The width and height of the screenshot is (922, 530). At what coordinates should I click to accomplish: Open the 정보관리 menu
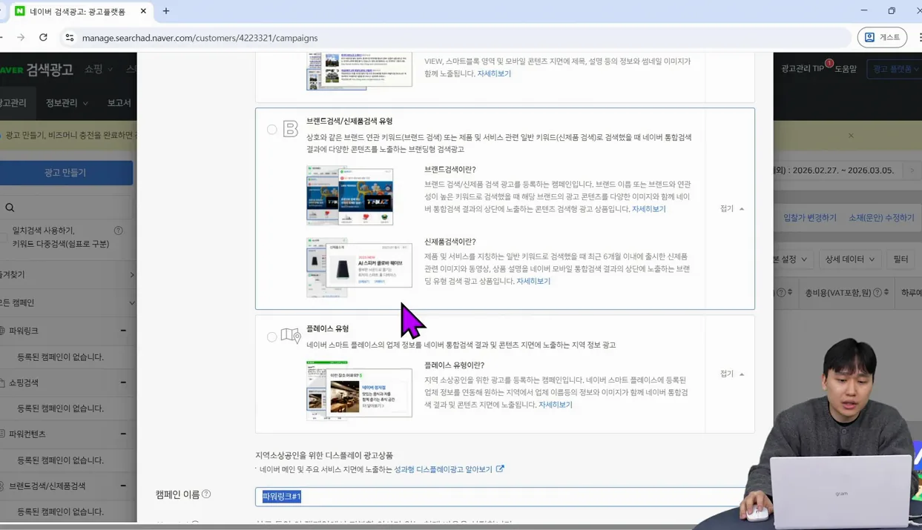click(x=67, y=103)
